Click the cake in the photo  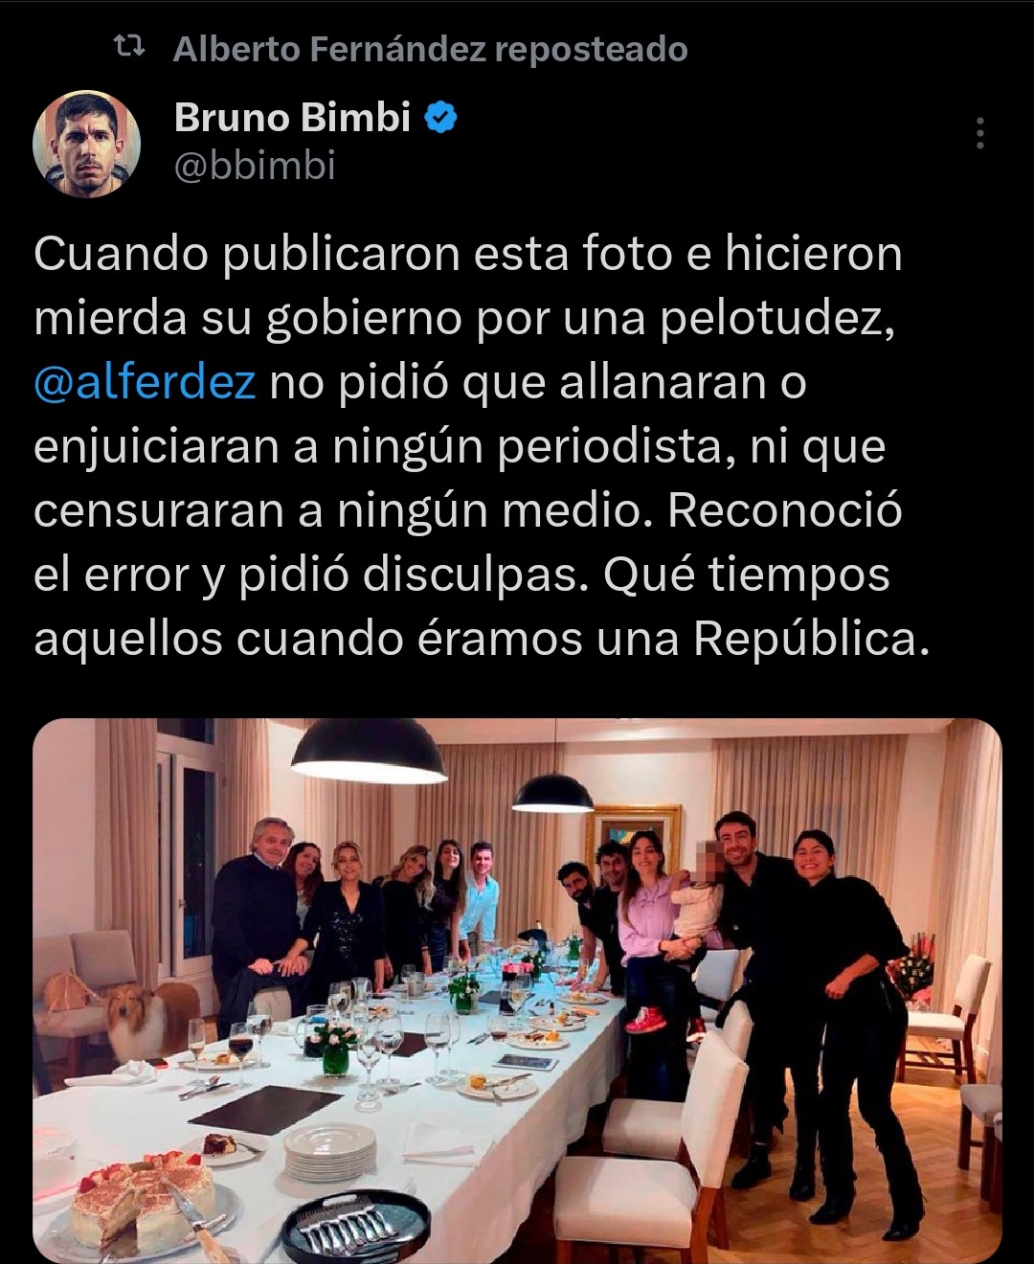(x=144, y=1201)
